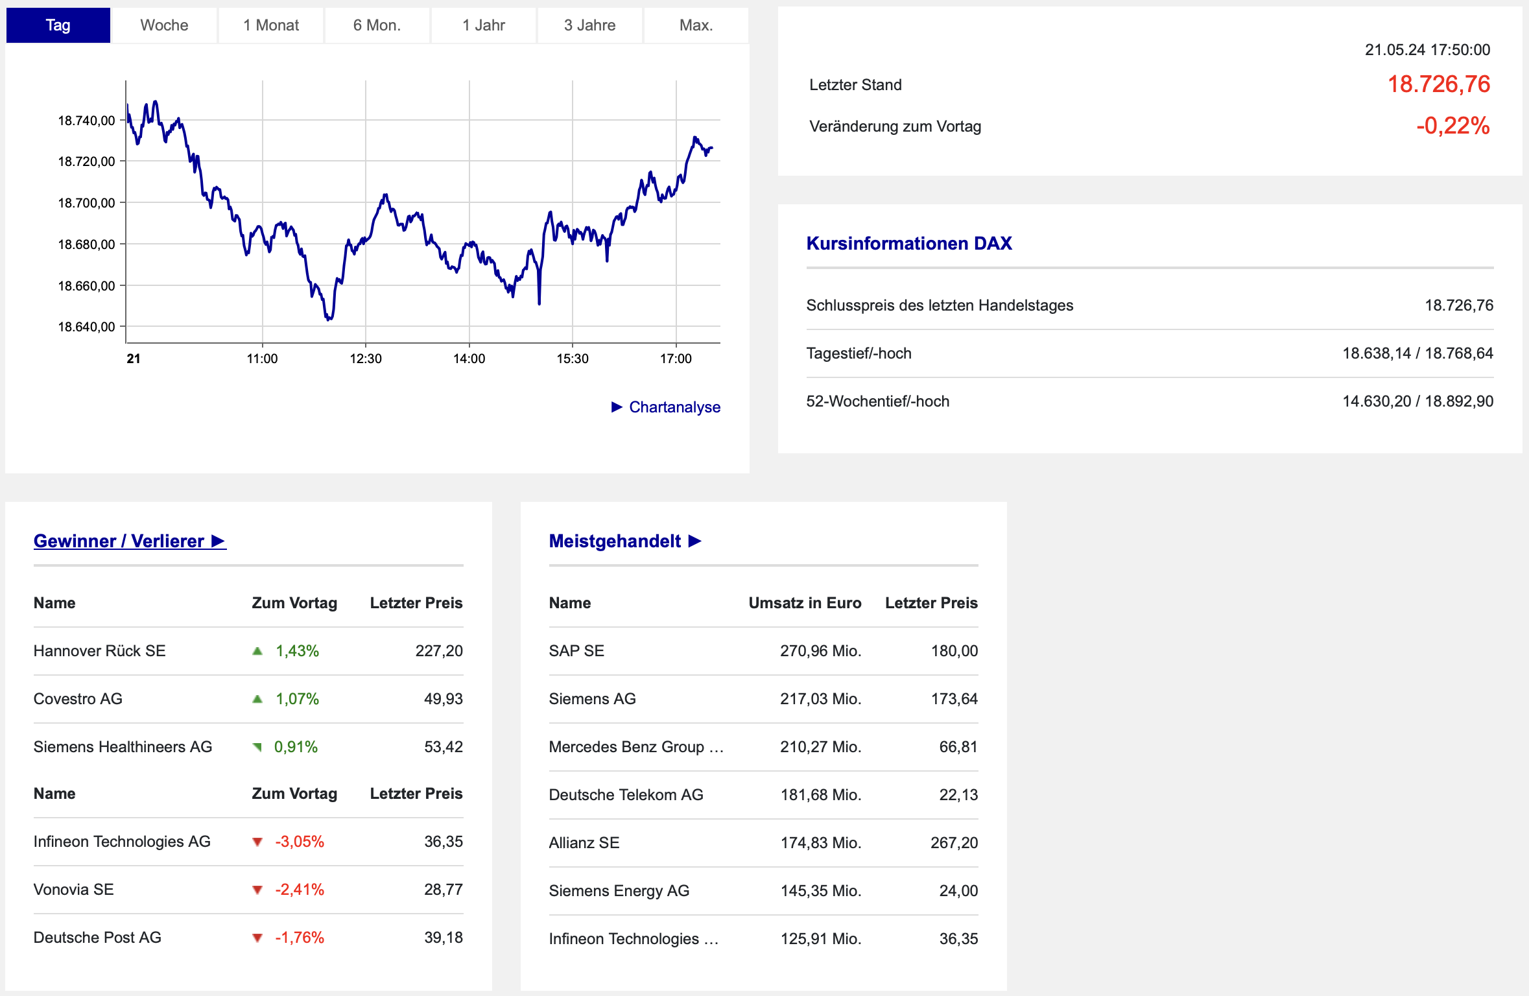Viewport: 1529px width, 996px height.
Task: Open the Chartanalyse link
Action: click(674, 407)
